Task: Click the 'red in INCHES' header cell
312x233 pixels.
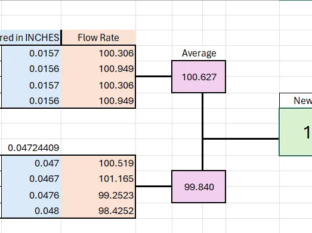Action: click(30, 37)
